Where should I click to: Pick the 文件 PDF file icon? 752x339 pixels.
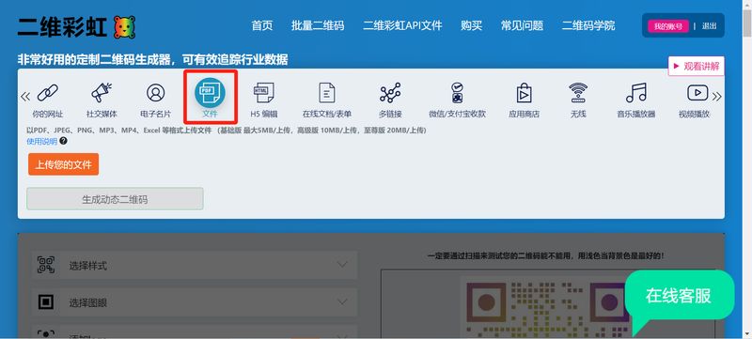210,93
